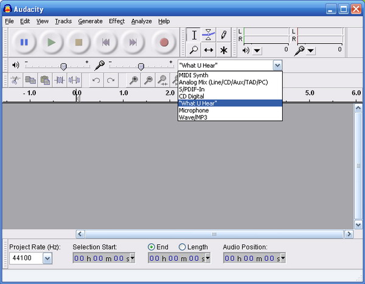
Task: Select the Length radio button
Action: [182, 247]
